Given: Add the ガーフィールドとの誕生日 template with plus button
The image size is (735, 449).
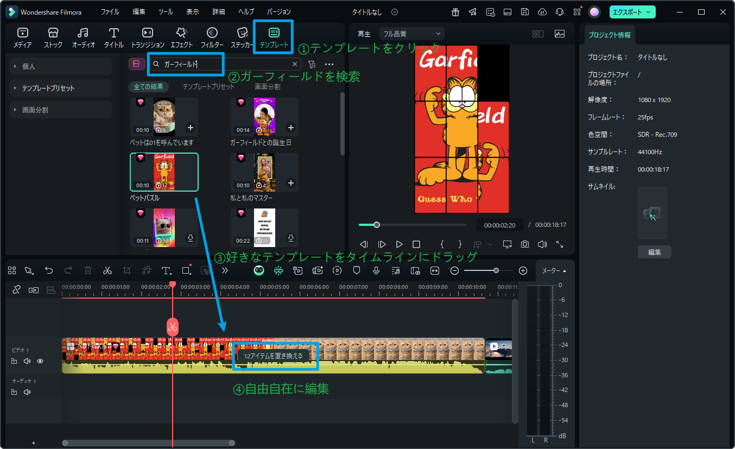Looking at the screenshot, I should [x=290, y=128].
